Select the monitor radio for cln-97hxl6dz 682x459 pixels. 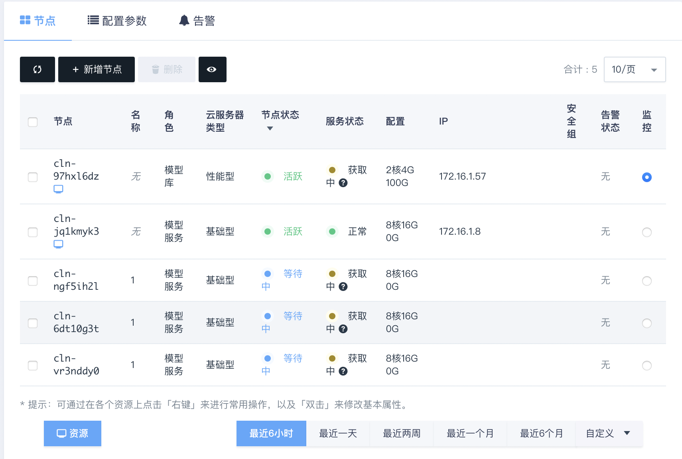(x=647, y=177)
